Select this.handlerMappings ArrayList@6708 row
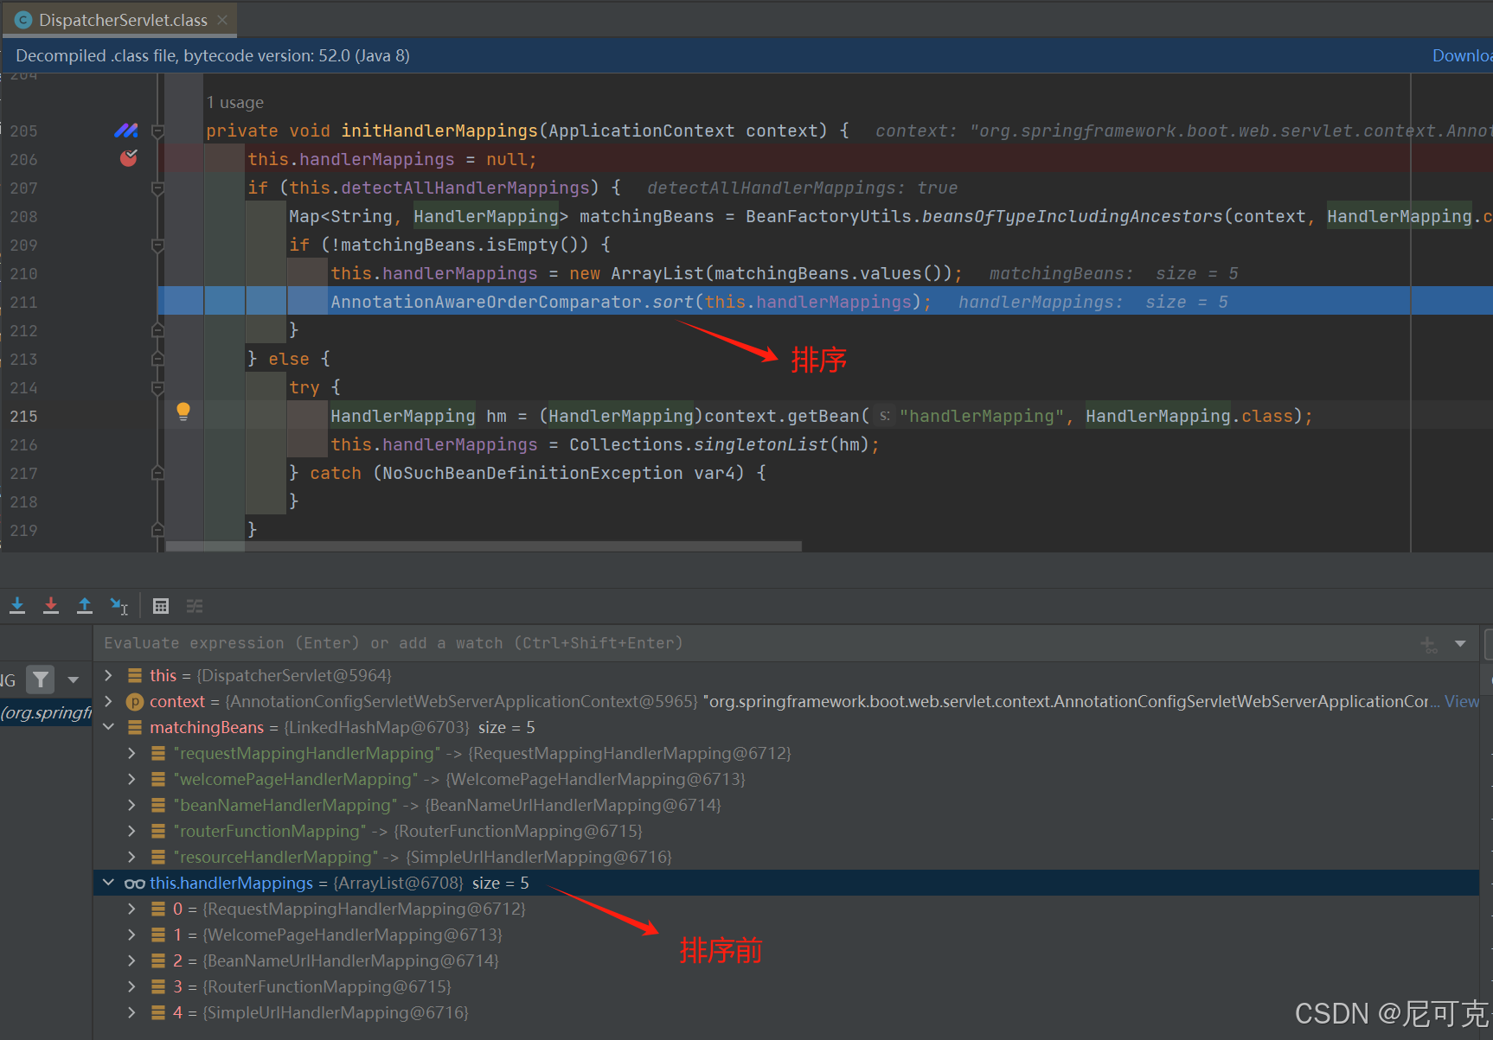 point(786,883)
